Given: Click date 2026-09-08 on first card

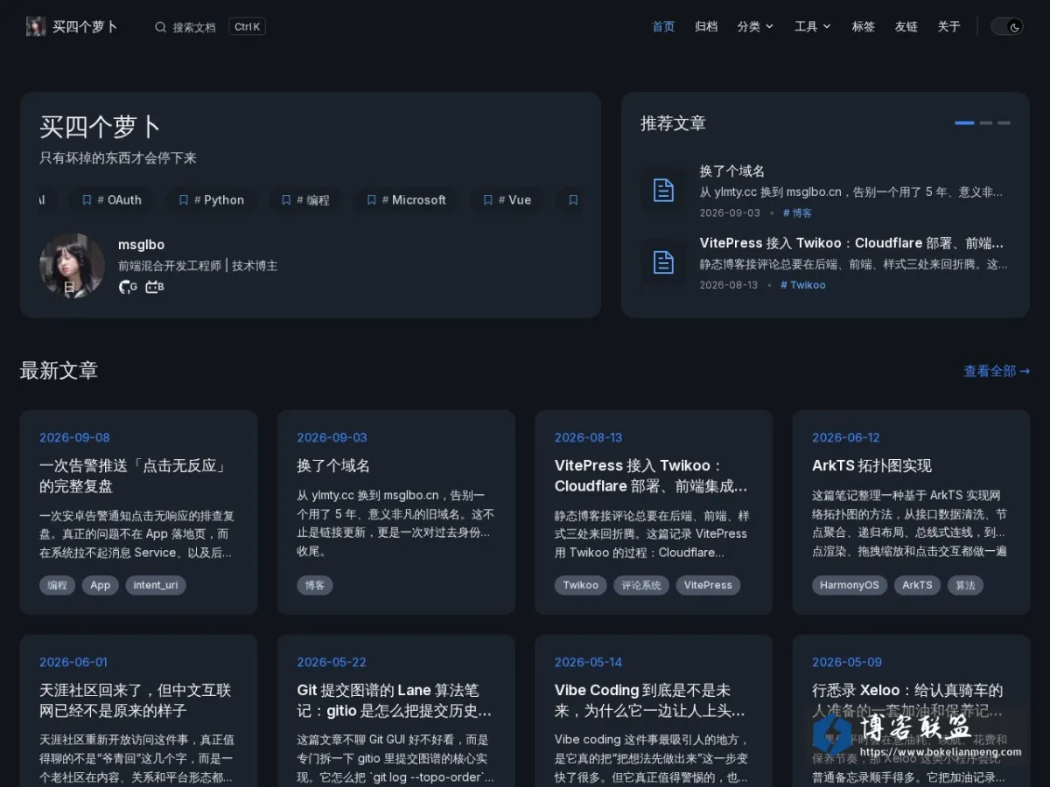Looking at the screenshot, I should coord(74,437).
